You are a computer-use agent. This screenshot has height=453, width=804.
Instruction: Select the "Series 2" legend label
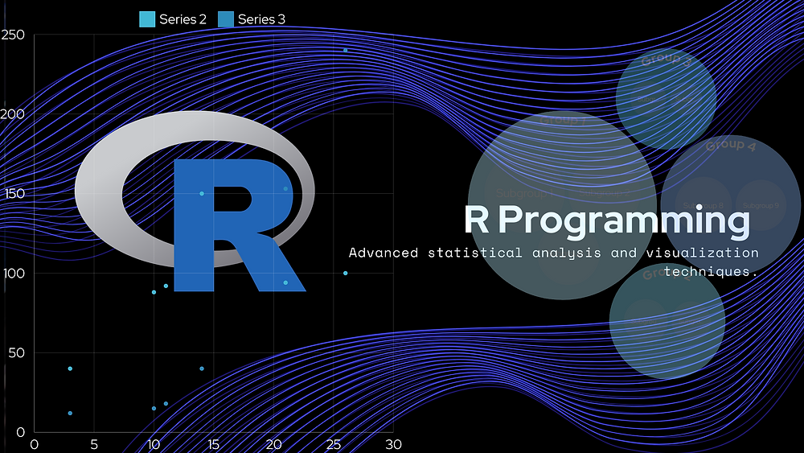[x=183, y=19]
